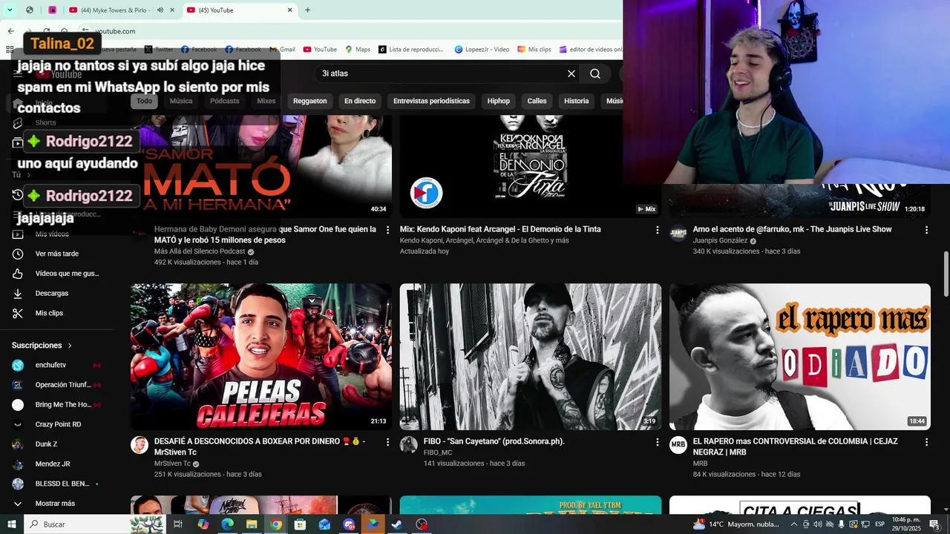Open the FIBO_MC channel avatar
950x534 pixels.
(x=409, y=445)
